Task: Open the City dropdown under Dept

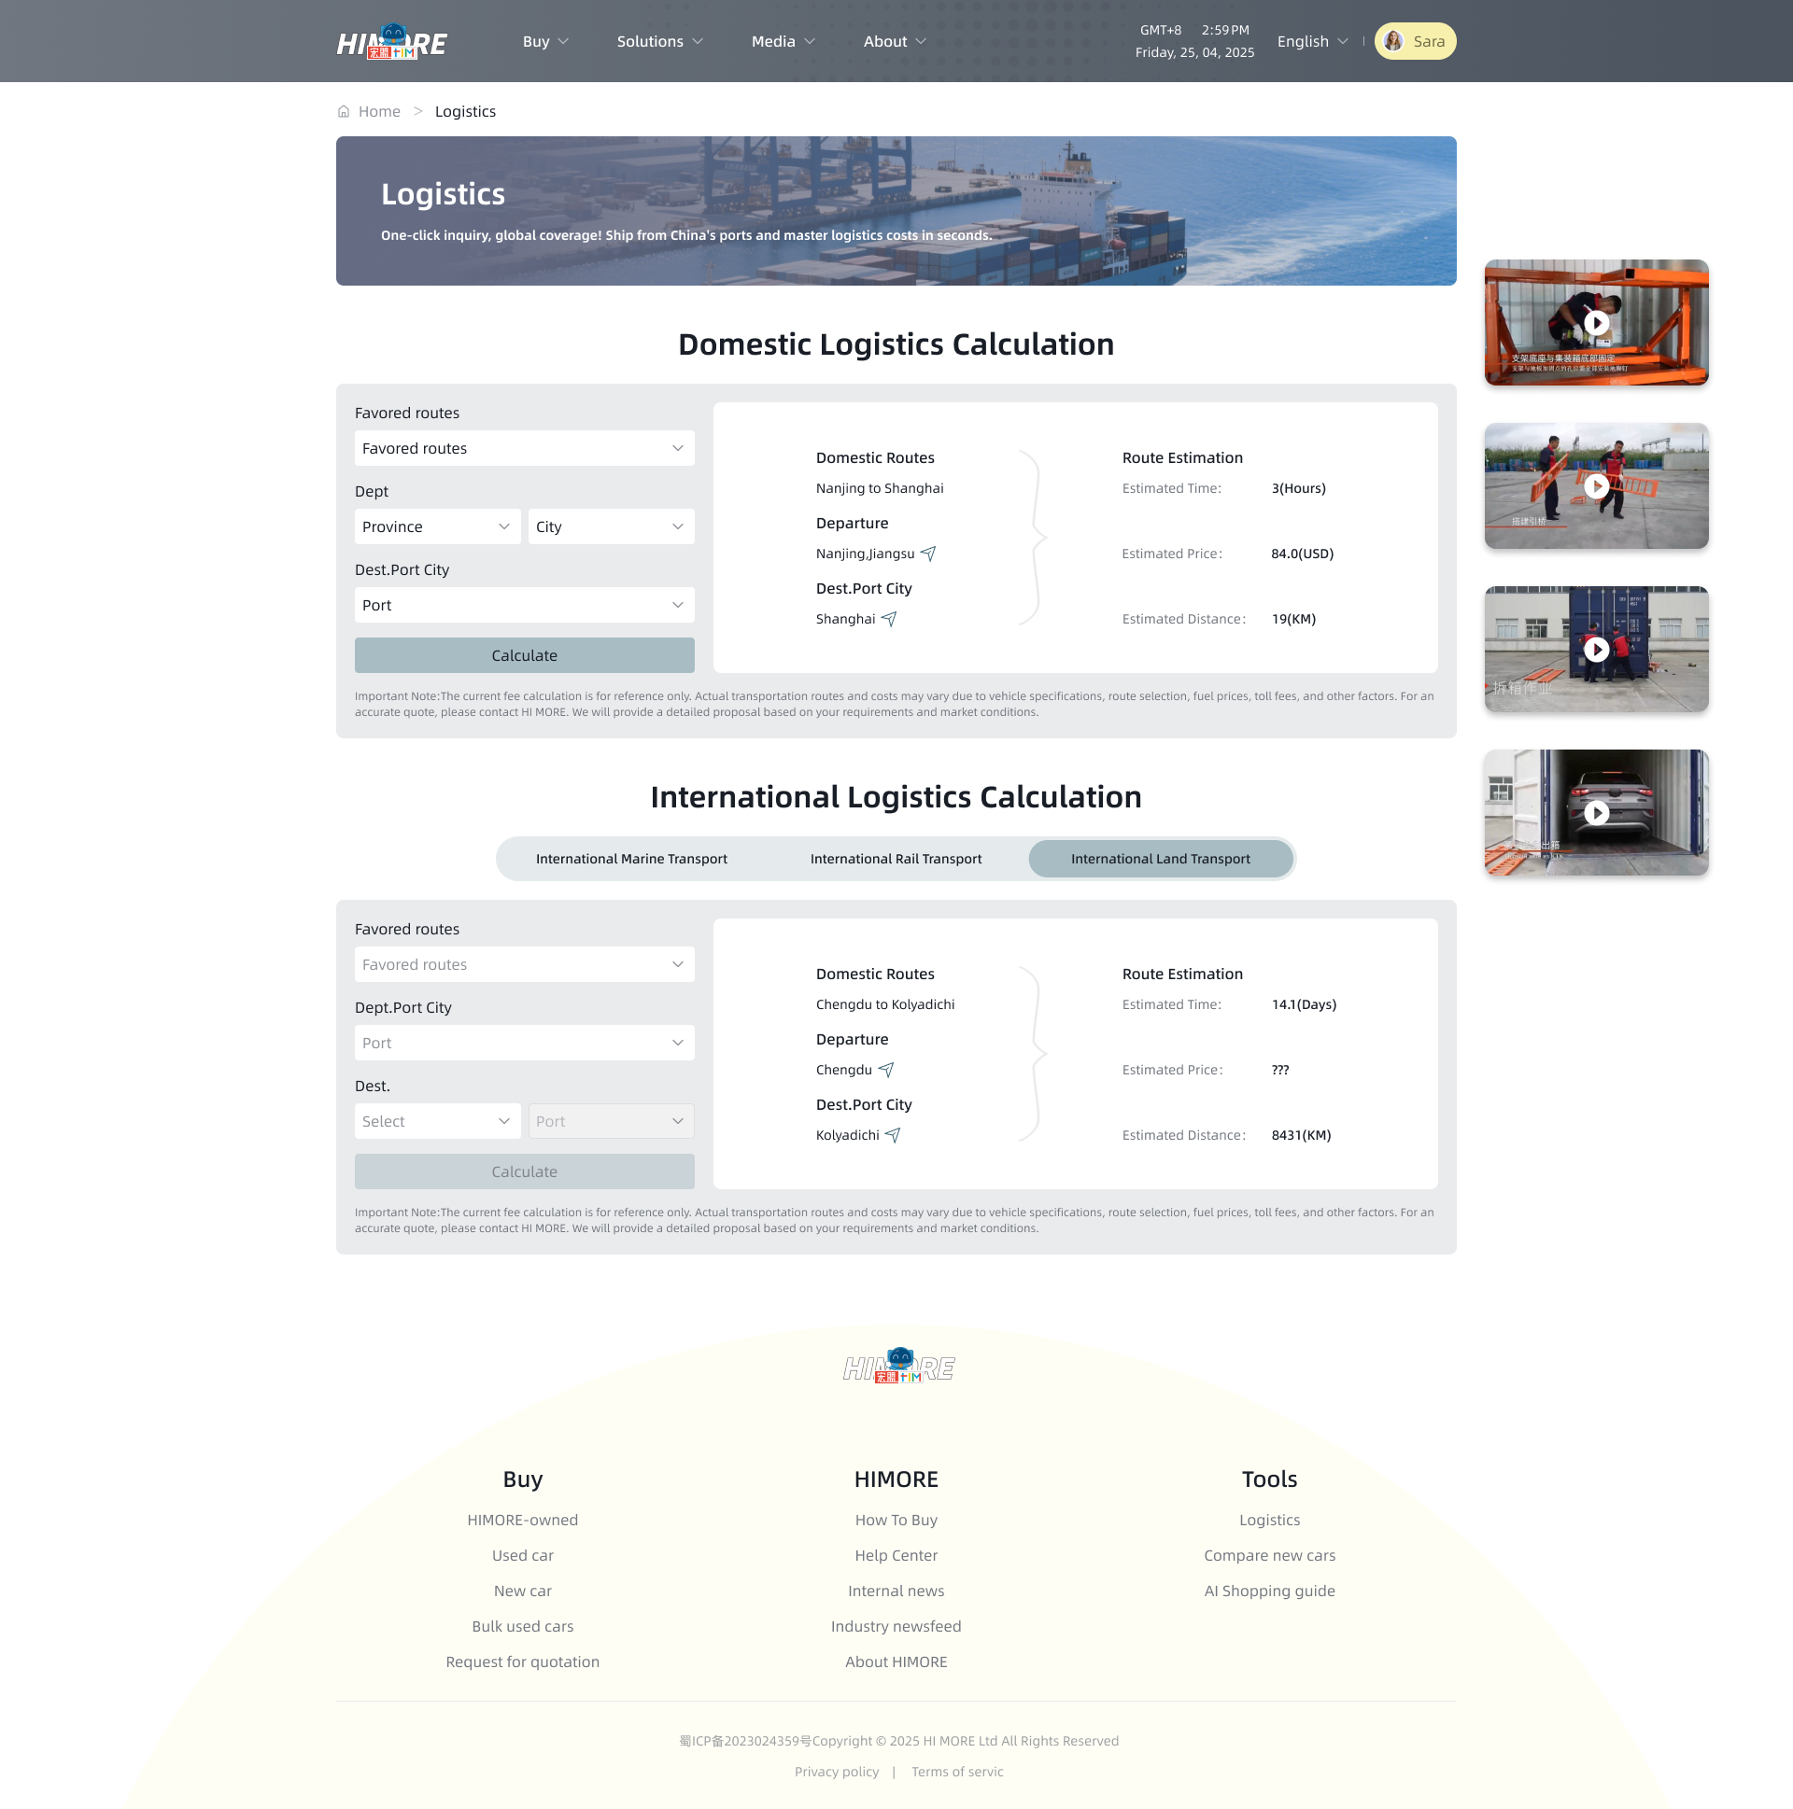Action: [611, 527]
